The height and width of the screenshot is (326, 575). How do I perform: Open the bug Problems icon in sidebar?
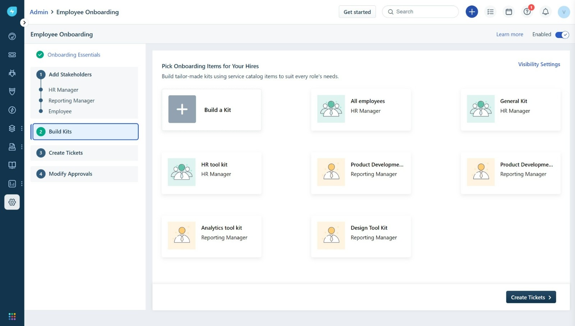point(12,73)
